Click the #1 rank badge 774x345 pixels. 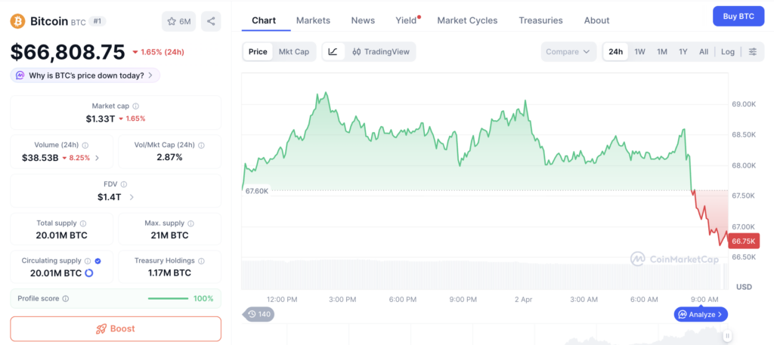(x=98, y=21)
